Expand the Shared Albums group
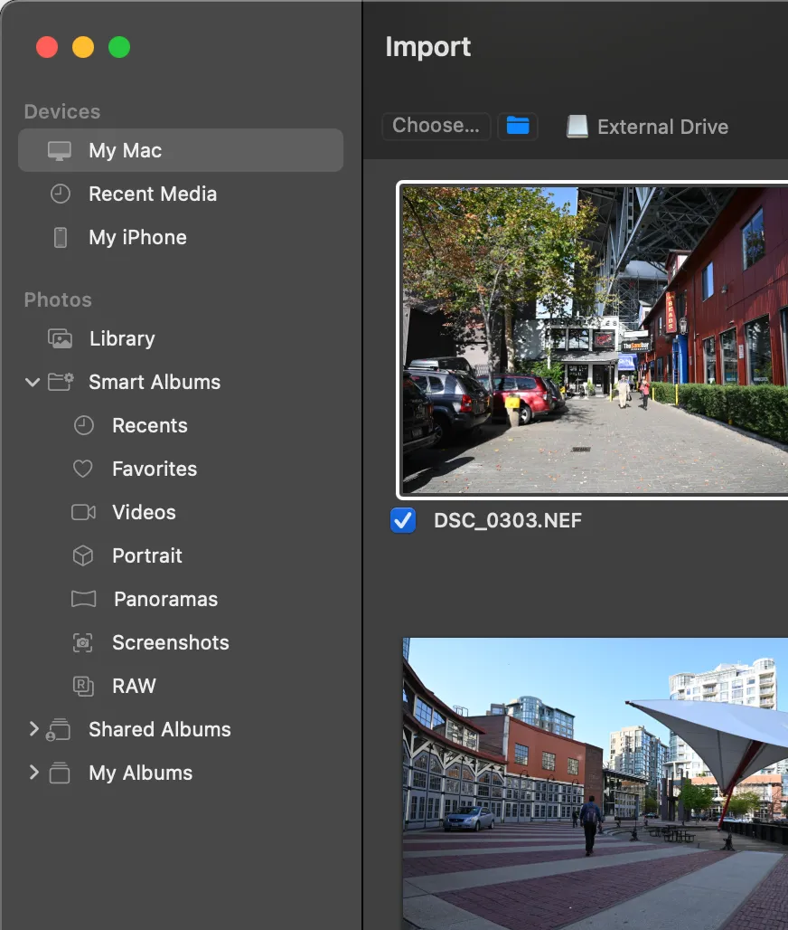The height and width of the screenshot is (930, 788). [x=33, y=729]
